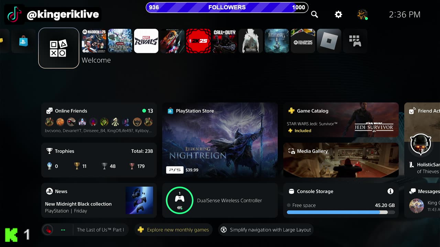The width and height of the screenshot is (440, 247).
Task: Open the Online Friends card
Action: pyautogui.click(x=99, y=120)
